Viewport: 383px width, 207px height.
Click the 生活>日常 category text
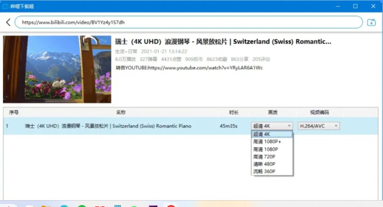point(126,51)
